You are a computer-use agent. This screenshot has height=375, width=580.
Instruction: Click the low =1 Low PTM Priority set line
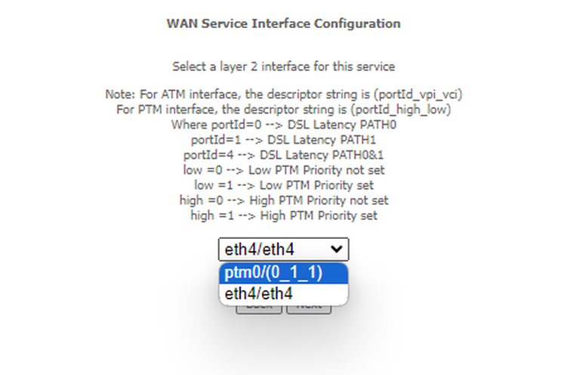[x=283, y=185]
